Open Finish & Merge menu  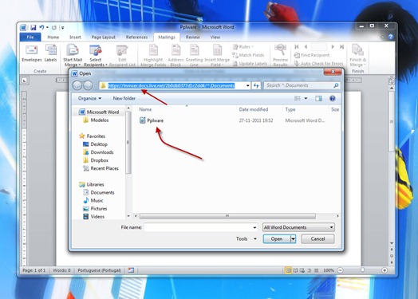pyautogui.click(x=357, y=56)
